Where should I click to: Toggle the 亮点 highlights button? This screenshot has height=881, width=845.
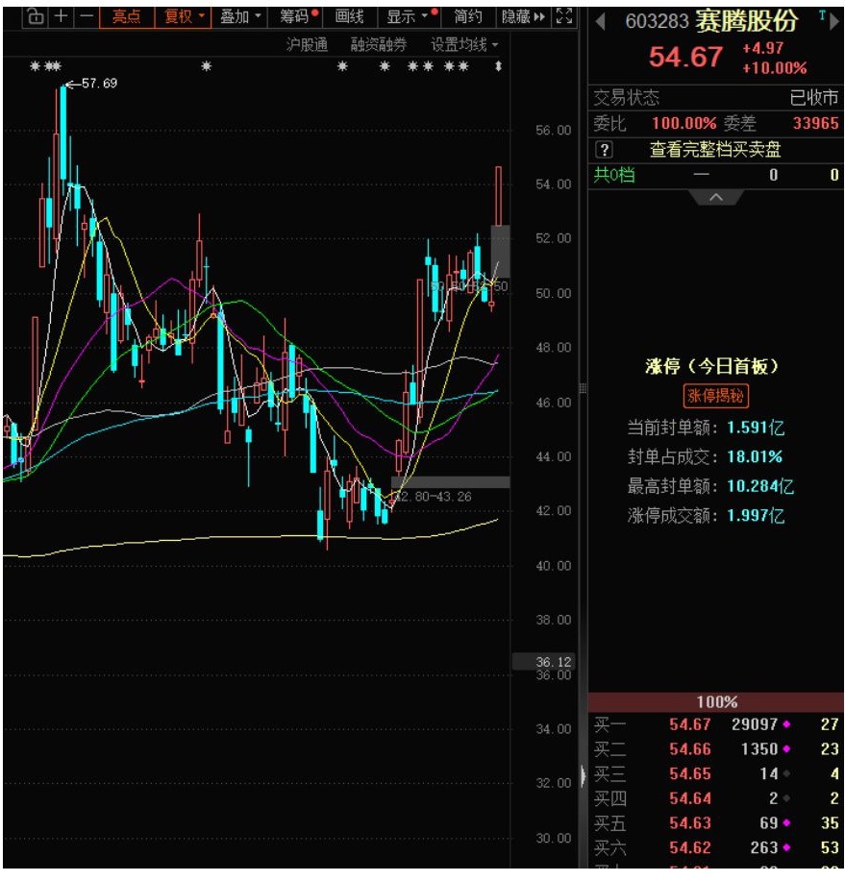pos(127,16)
